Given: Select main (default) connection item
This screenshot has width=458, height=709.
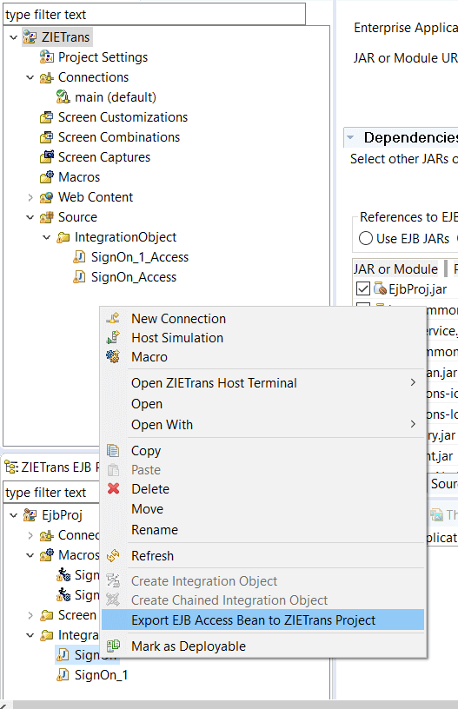Looking at the screenshot, I should pyautogui.click(x=116, y=97).
